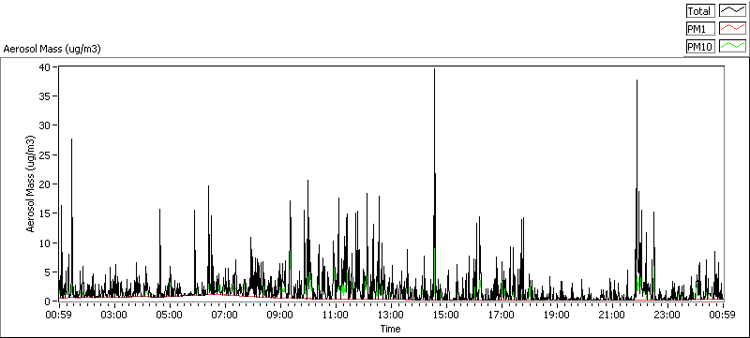Click the Total legend label
The height and width of the screenshot is (338, 750).
click(700, 11)
